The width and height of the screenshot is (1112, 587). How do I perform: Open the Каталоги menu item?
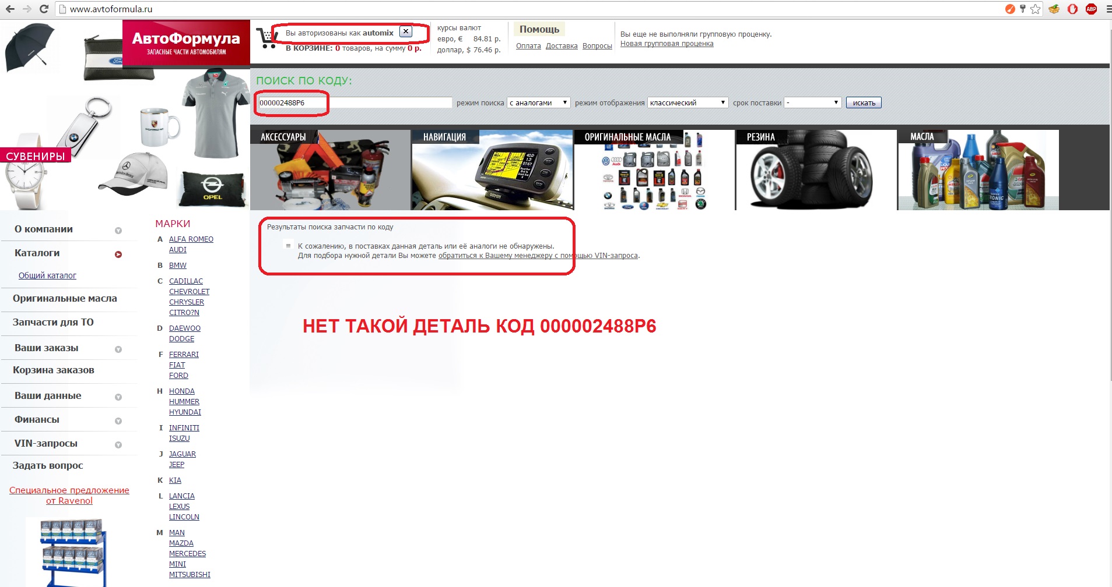tap(37, 253)
